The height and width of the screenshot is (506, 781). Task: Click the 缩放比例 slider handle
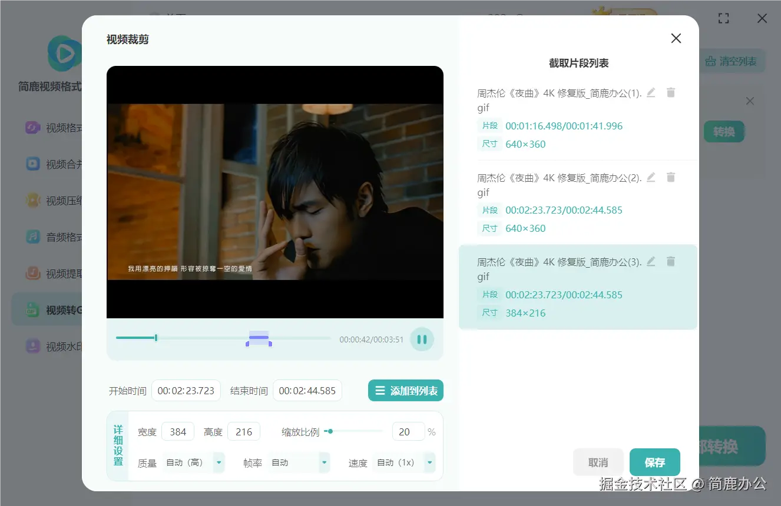(x=330, y=431)
